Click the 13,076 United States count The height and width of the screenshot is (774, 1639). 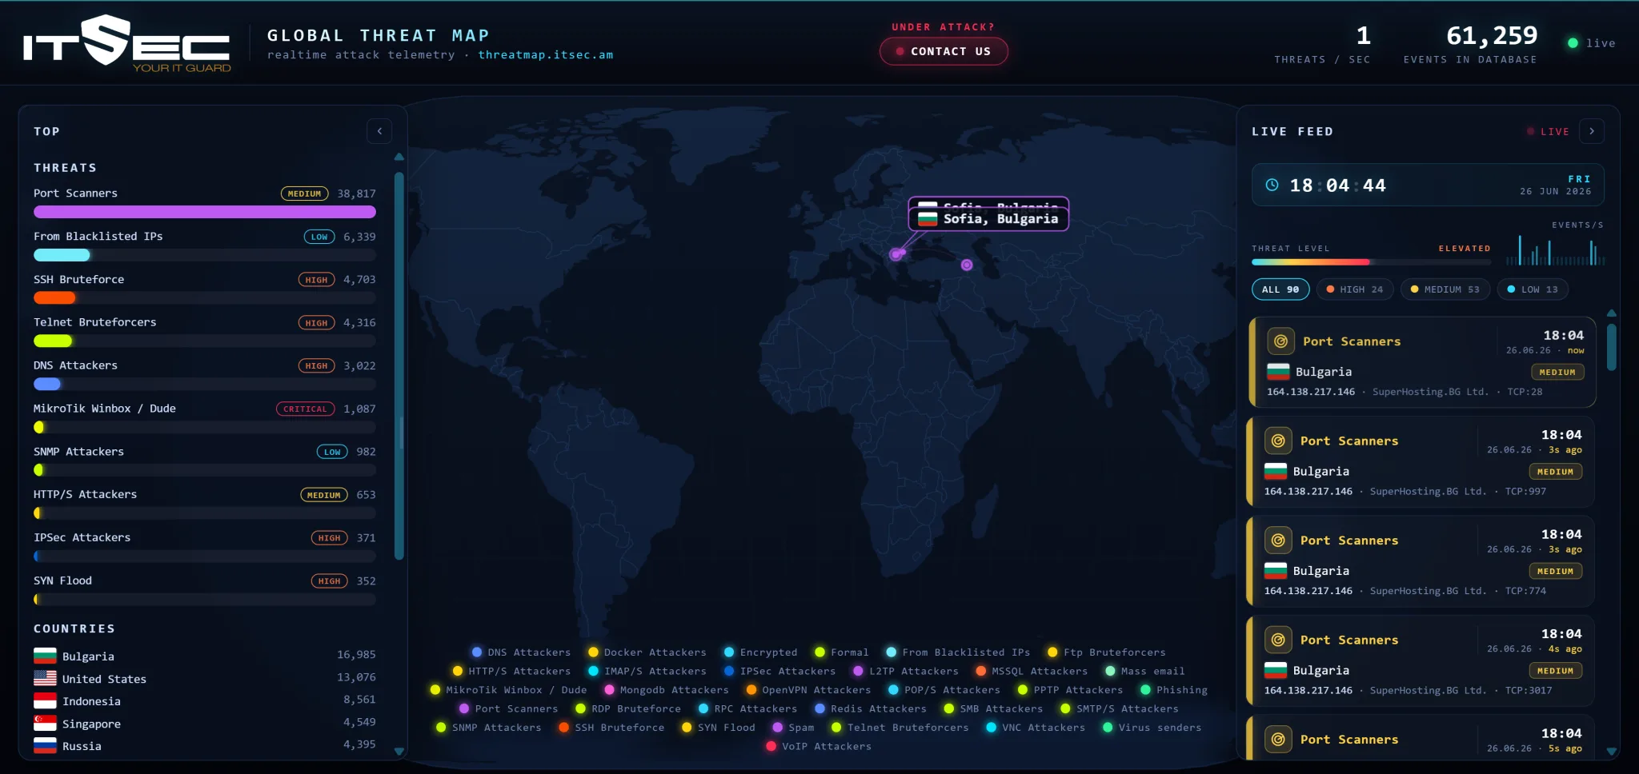coord(356,677)
